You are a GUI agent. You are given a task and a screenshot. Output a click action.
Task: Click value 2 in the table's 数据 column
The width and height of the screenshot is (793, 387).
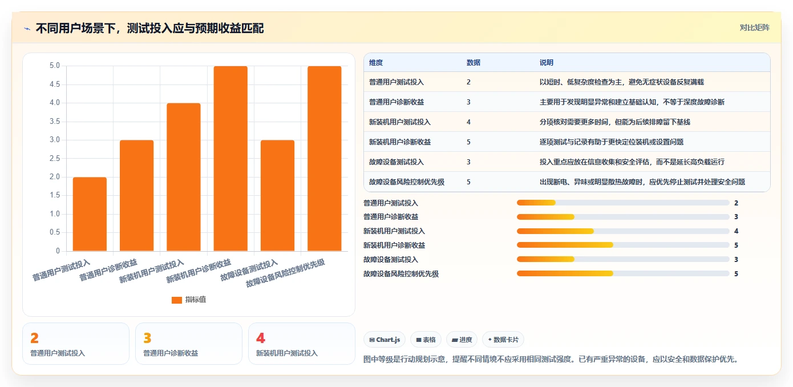click(468, 82)
